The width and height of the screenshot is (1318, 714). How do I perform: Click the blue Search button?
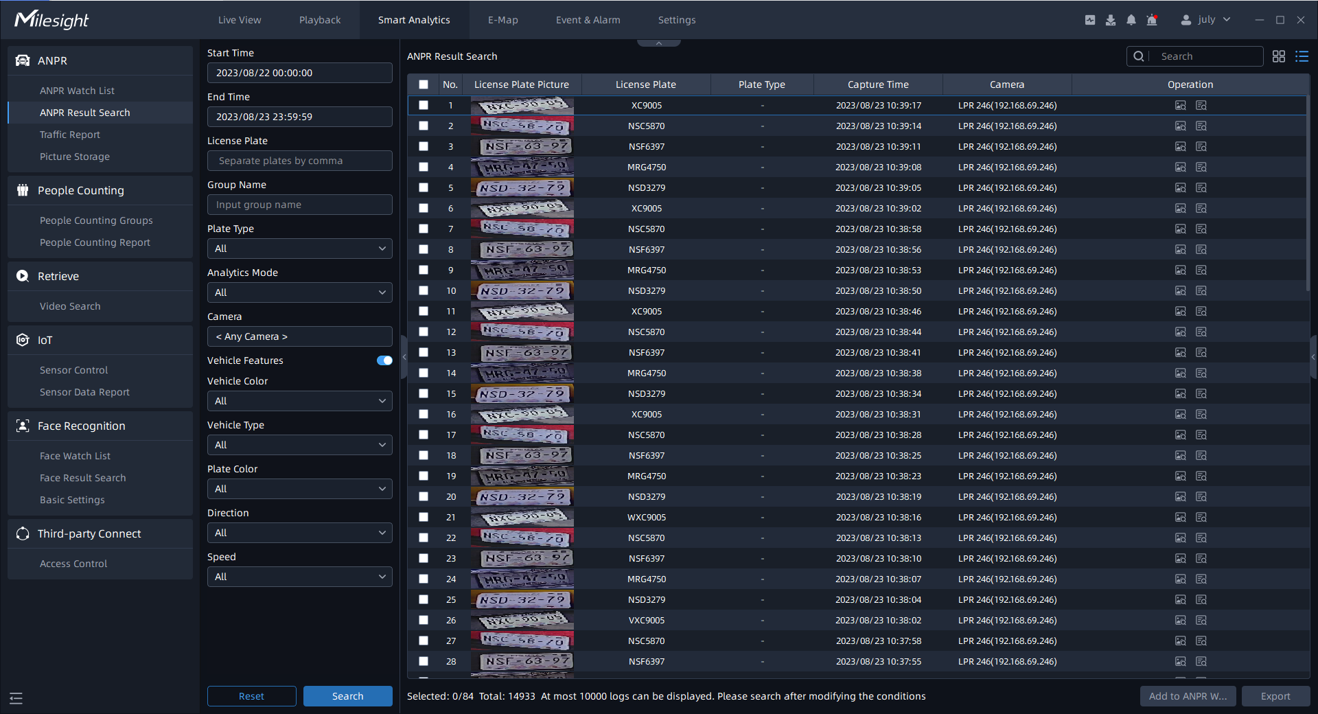pos(348,696)
